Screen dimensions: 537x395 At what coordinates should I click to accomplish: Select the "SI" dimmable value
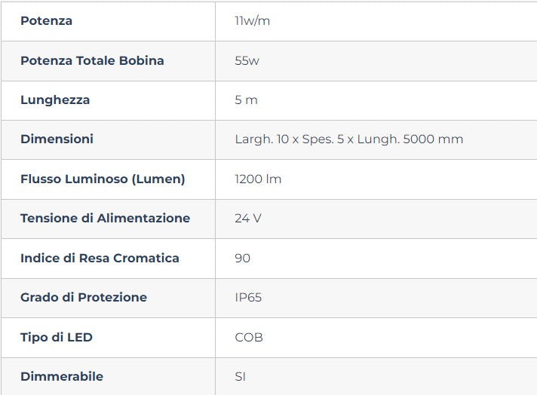point(240,377)
